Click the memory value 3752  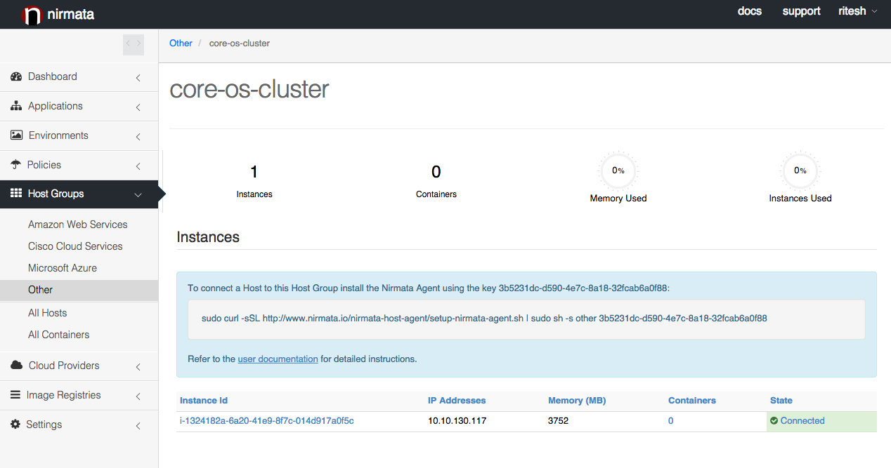click(559, 421)
